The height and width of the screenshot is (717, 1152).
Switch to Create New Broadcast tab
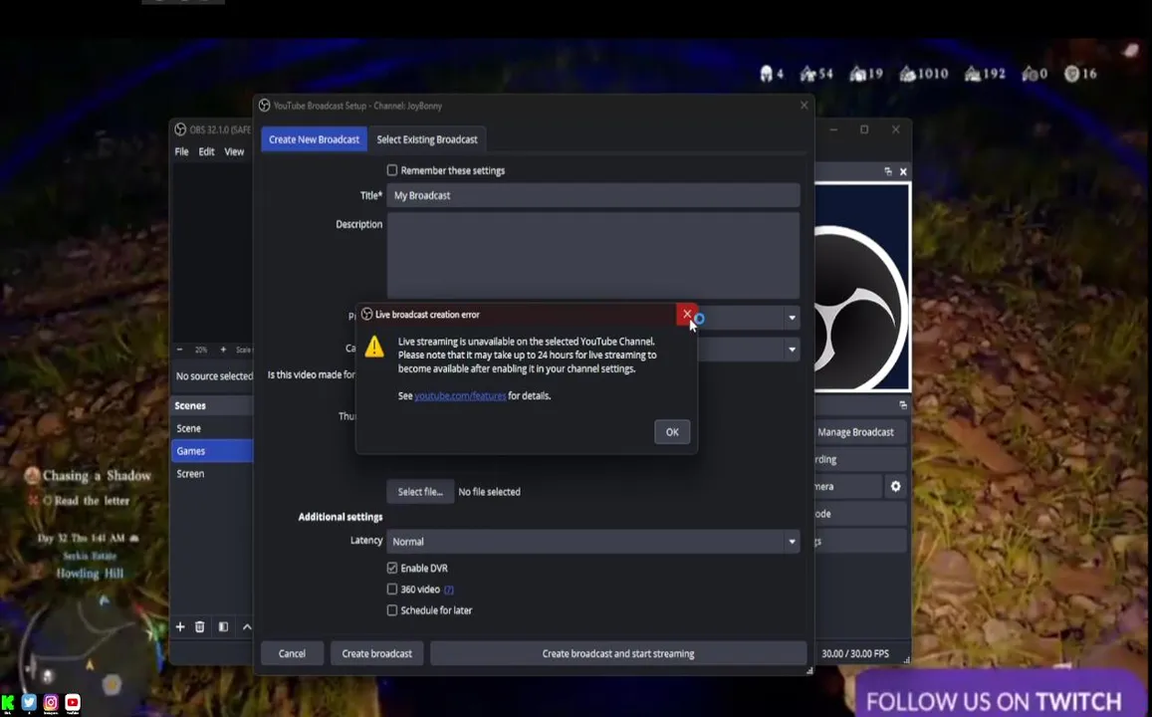(x=314, y=139)
